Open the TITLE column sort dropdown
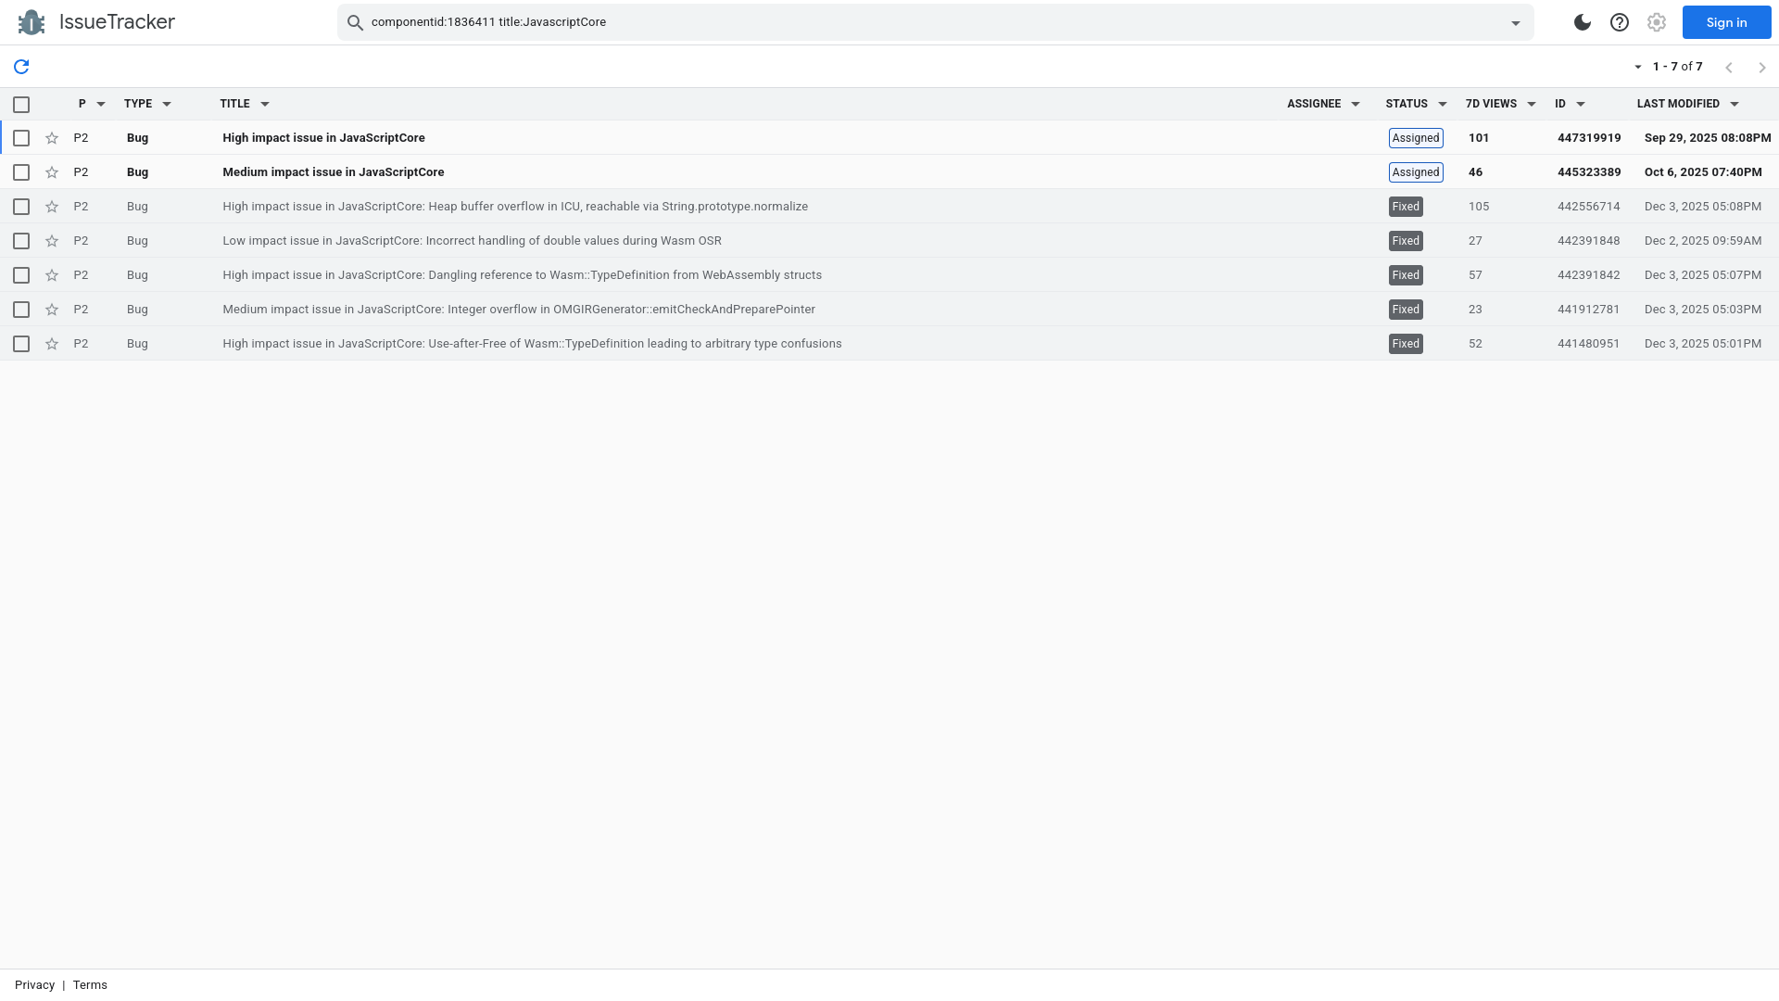 coord(265,104)
